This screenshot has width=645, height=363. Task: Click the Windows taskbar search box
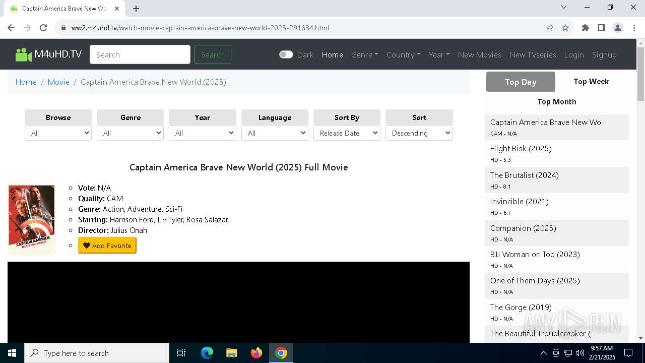click(x=97, y=353)
